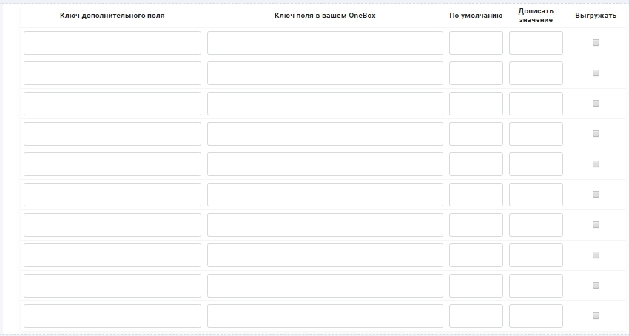Activate fourth row Дописать значение field
The image size is (629, 336).
coord(536,134)
